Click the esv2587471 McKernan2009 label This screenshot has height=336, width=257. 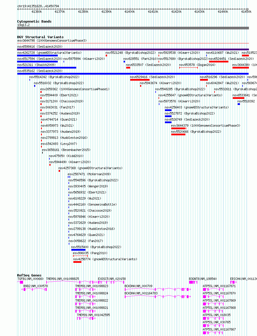click(x=89, y=174)
